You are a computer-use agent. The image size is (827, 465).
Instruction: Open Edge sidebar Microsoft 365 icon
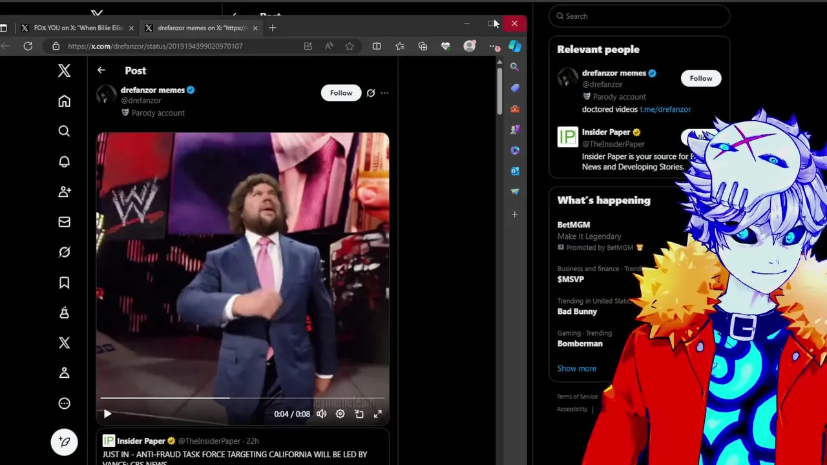point(514,150)
